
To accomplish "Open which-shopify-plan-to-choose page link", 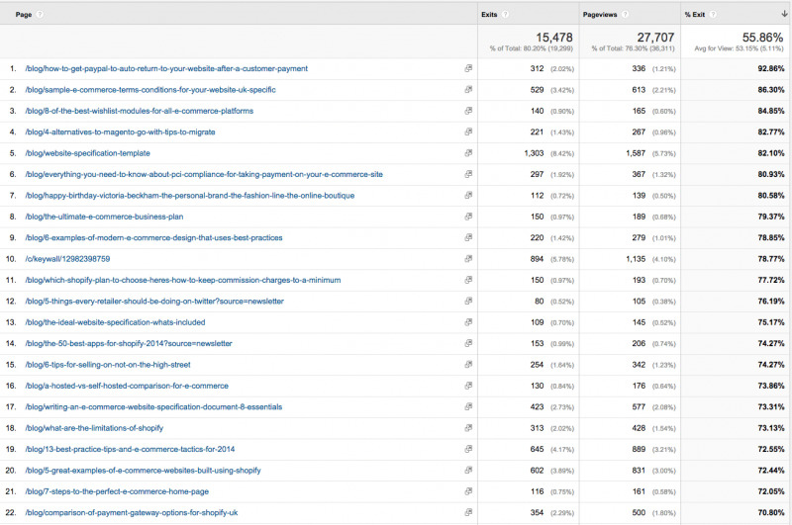I will pos(183,281).
